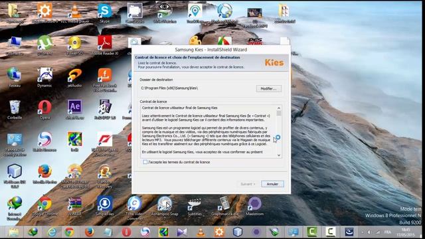The width and height of the screenshot is (425, 239).
Task: Select the Total Video Converter desktop icon
Action: click(x=135, y=208)
